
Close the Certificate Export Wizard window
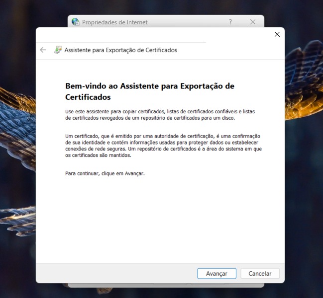click(x=277, y=34)
